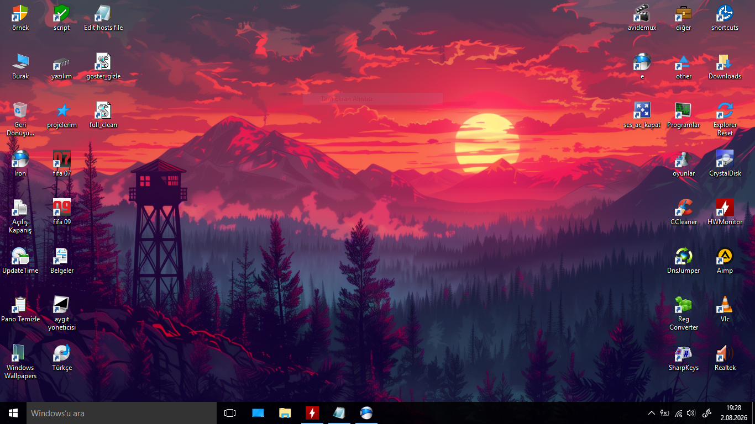Screen dimensions: 755x424
Task: Select the shortcuts desktop icon
Action: pyautogui.click(x=725, y=18)
